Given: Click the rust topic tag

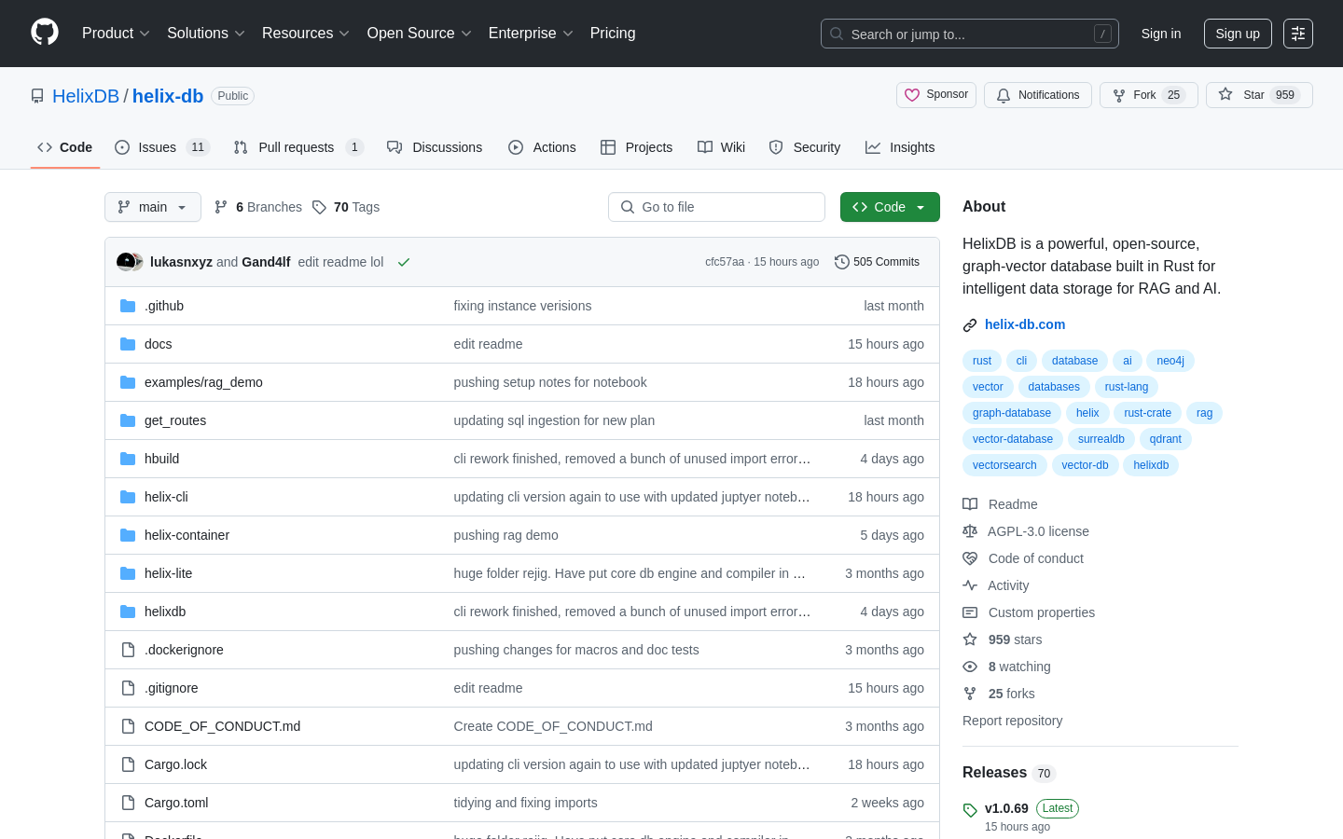Looking at the screenshot, I should 982,361.
